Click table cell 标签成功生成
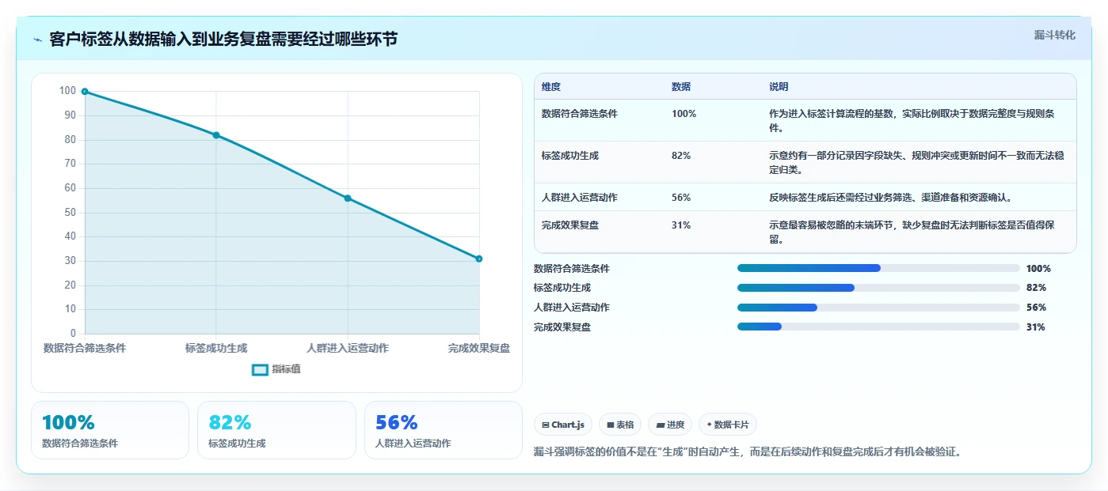 [570, 156]
